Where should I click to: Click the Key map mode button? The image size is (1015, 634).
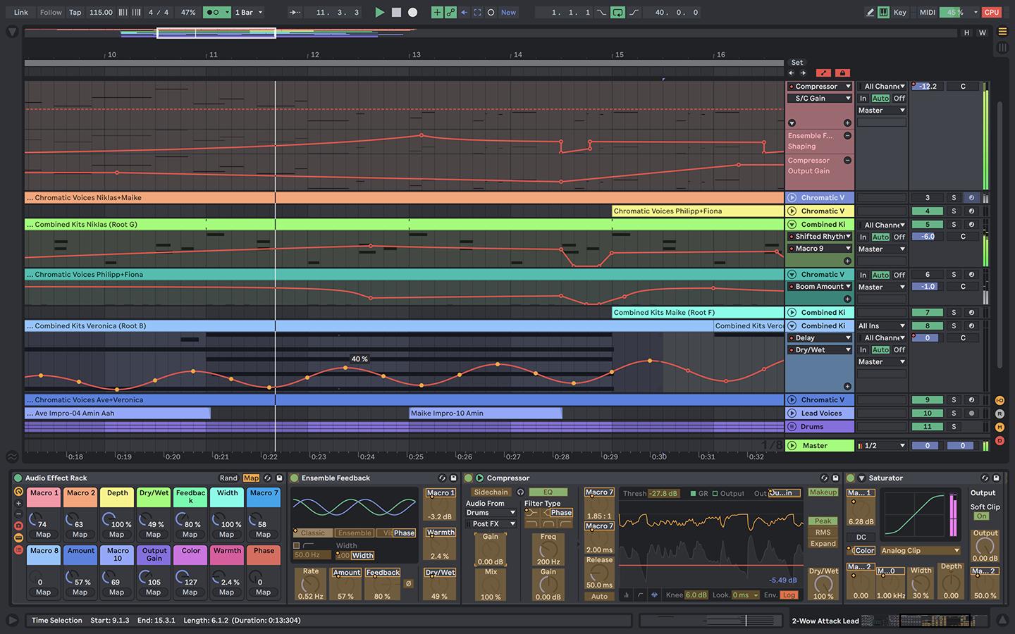(x=900, y=12)
